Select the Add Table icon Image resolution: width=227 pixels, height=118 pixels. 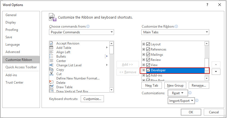51,48
